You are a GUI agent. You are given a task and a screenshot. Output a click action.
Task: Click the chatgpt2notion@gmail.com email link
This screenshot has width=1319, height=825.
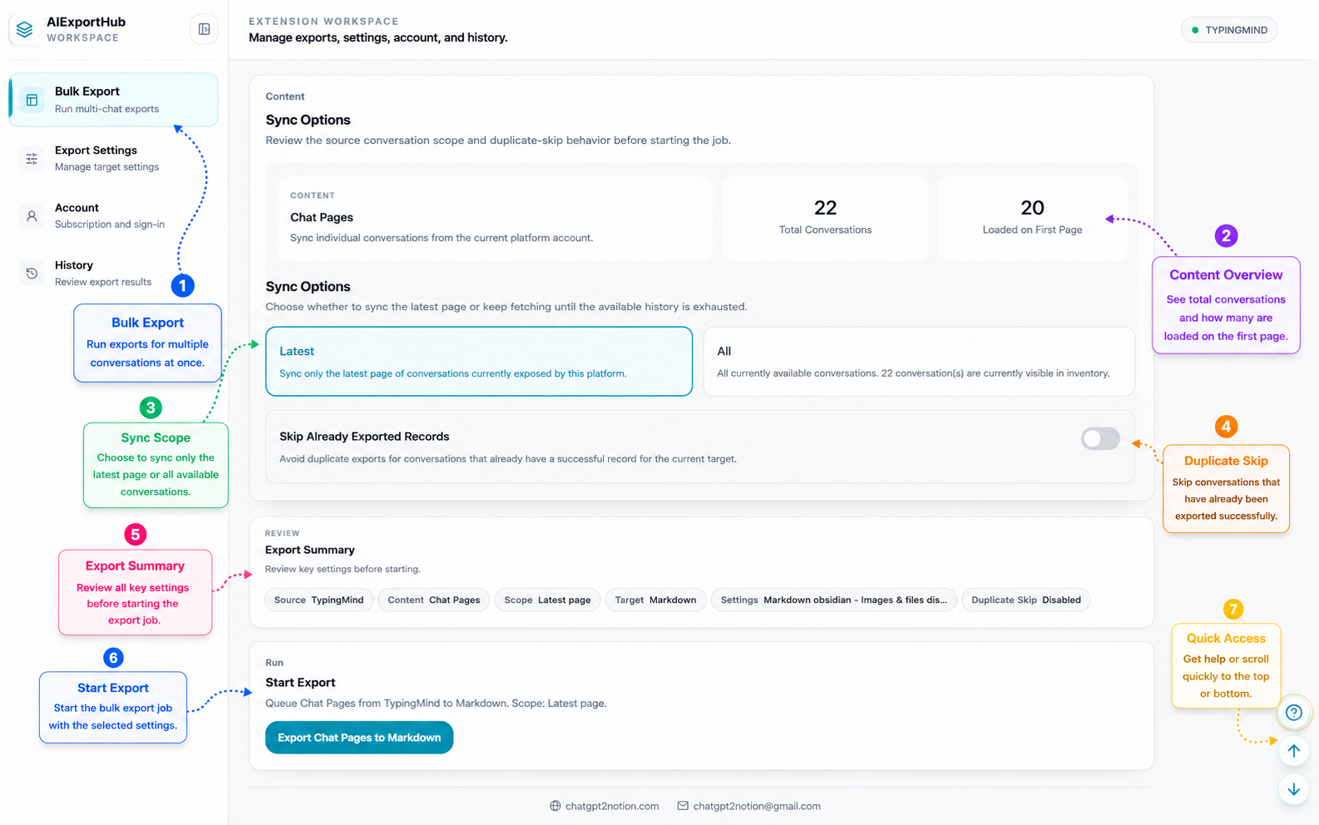(x=757, y=806)
